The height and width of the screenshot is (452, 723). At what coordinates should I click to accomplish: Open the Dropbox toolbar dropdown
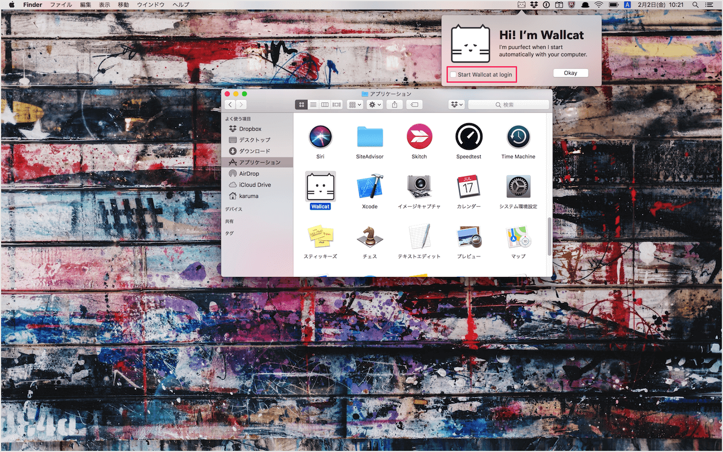pos(456,105)
